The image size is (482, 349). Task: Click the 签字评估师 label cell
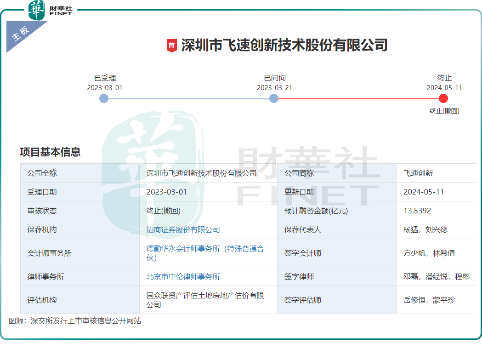[x=337, y=300]
